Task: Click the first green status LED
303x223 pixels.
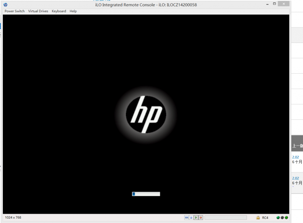Action: (x=278, y=218)
